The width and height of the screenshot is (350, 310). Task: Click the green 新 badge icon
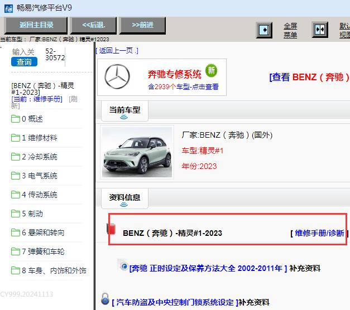coord(211,71)
